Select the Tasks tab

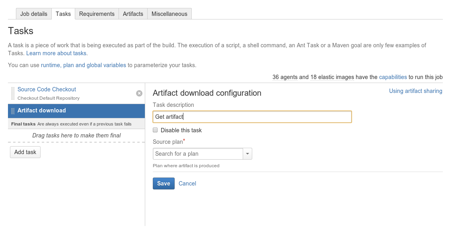tap(63, 14)
